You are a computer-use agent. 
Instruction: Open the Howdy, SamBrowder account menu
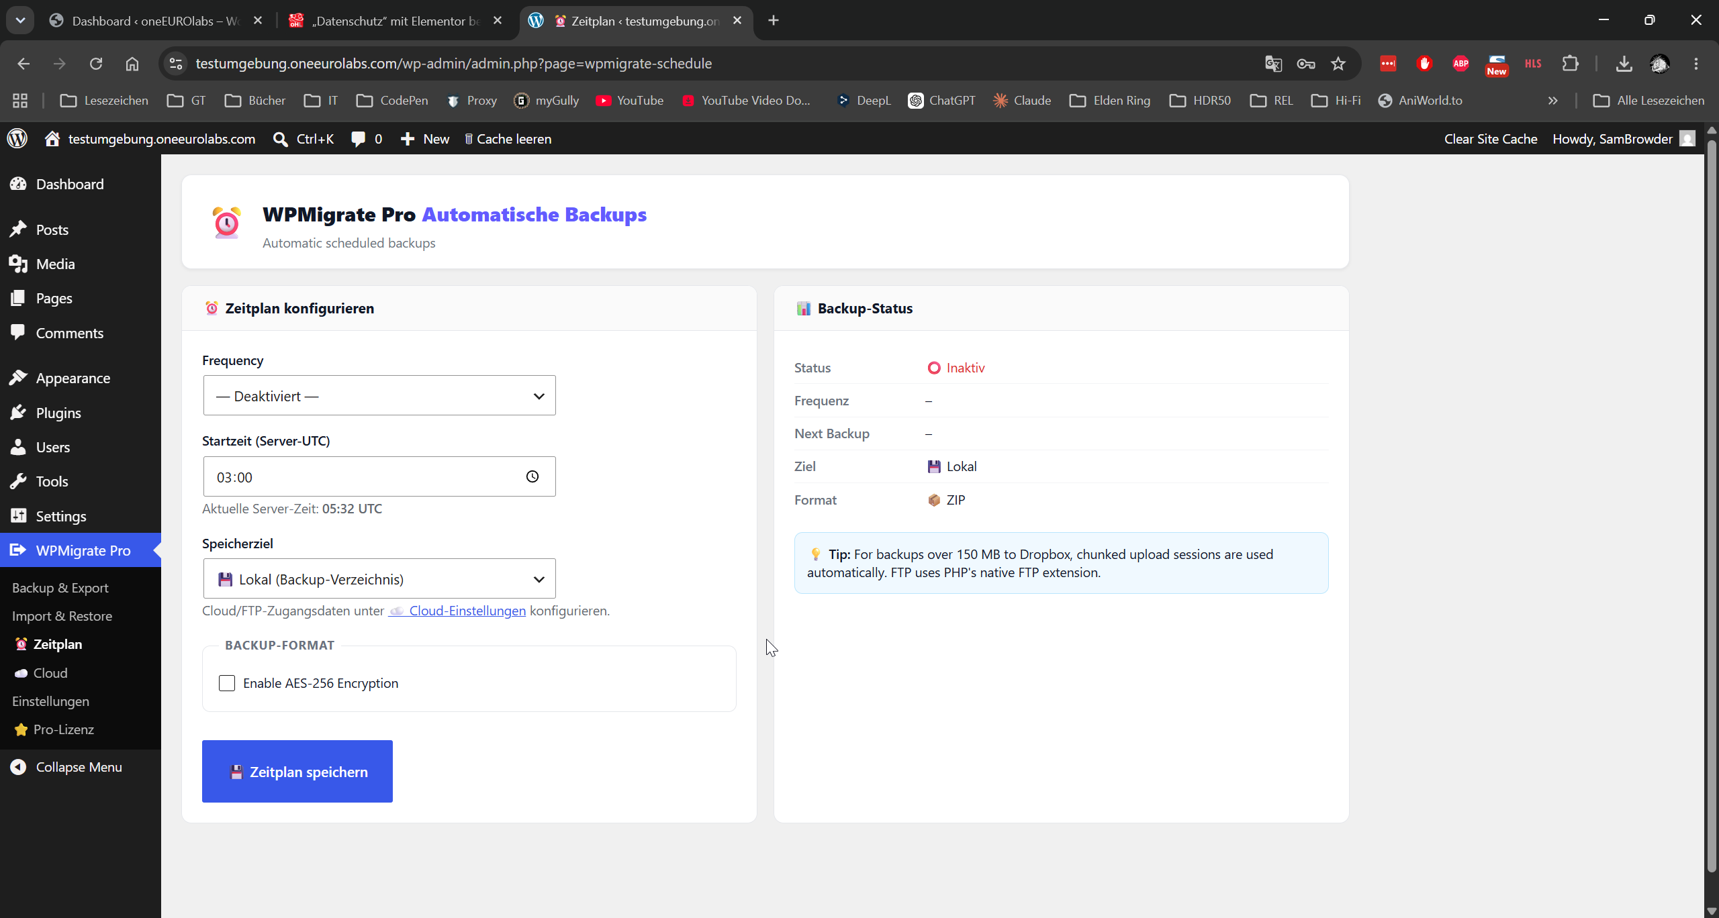[x=1624, y=139]
